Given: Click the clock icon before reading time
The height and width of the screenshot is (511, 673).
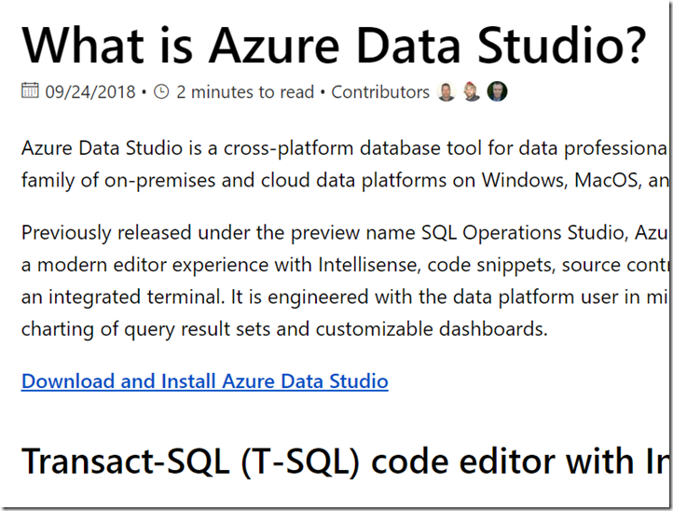Looking at the screenshot, I should coord(161,91).
